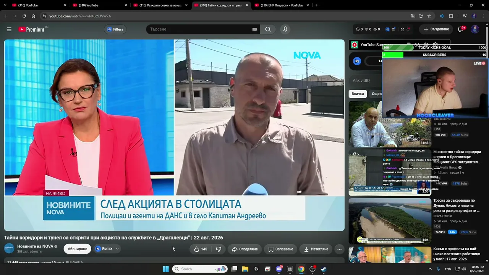This screenshot has height=275, width=489.
Task: Open the on-screen keyboard in search box
Action: 255,29
